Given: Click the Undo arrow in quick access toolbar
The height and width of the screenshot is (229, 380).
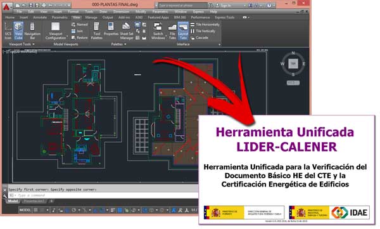Looking at the screenshot, I should point(51,5).
